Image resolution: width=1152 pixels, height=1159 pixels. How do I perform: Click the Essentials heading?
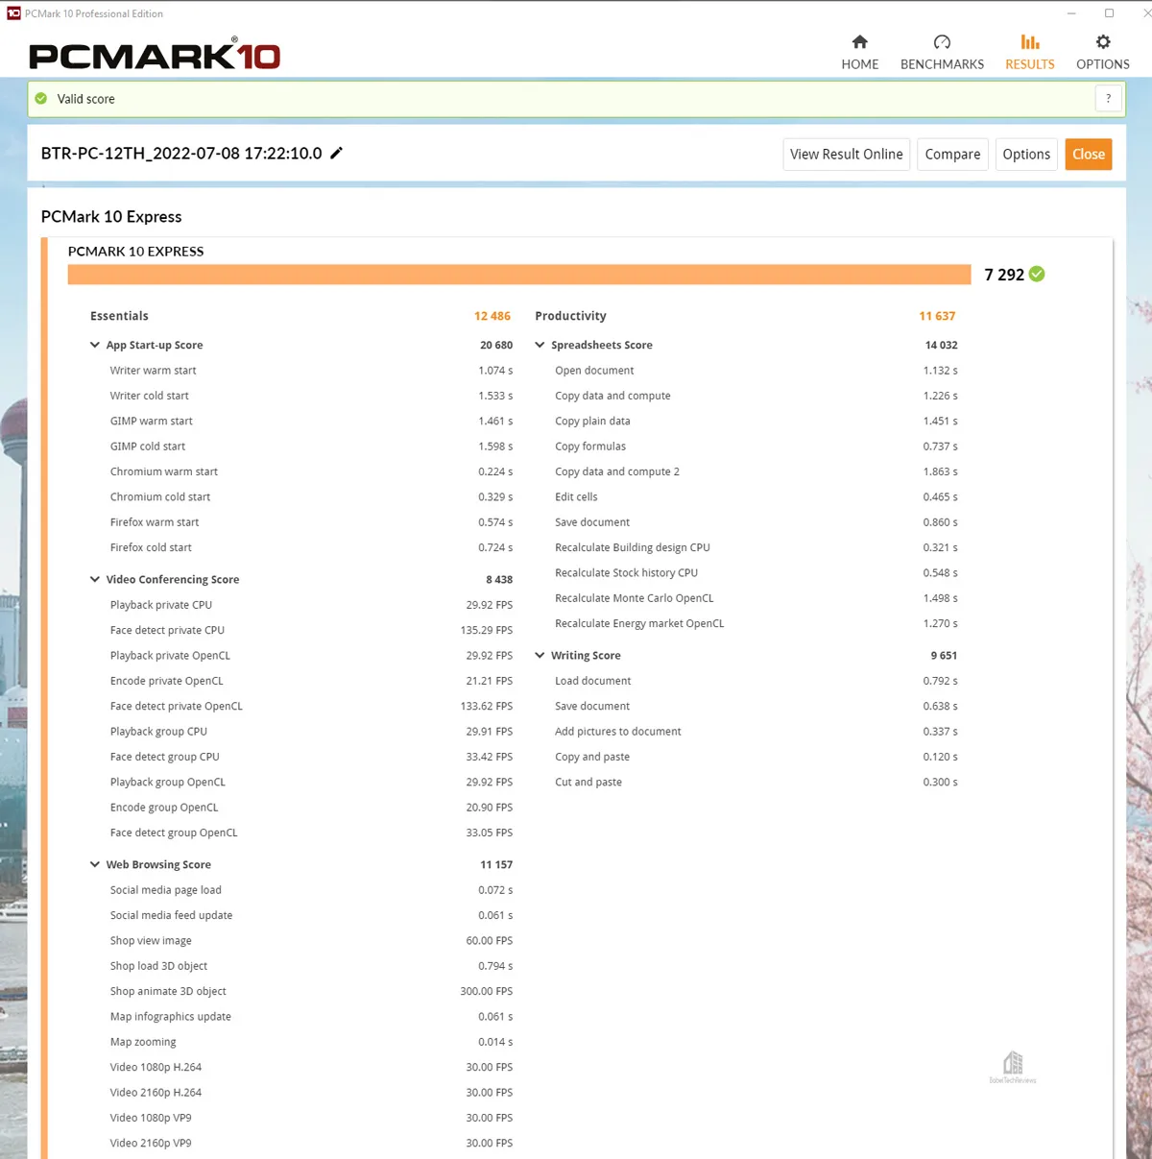click(x=119, y=316)
